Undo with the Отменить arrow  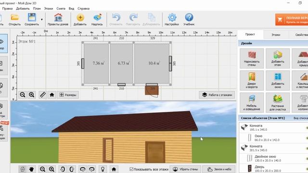tap(116, 19)
